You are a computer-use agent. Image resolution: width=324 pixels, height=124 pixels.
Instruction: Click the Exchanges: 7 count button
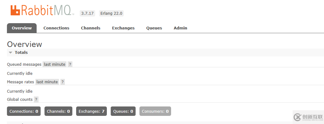pyautogui.click(x=91, y=111)
